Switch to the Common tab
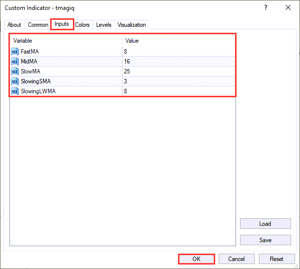 point(38,25)
